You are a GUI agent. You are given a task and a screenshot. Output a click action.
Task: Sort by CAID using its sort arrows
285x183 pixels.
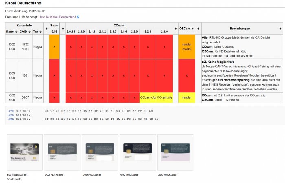point(30,32)
